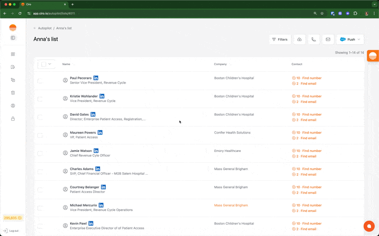Viewport: 379px width, 236px height.
Task: Find email for Michael Mercurio
Action: [304, 211]
